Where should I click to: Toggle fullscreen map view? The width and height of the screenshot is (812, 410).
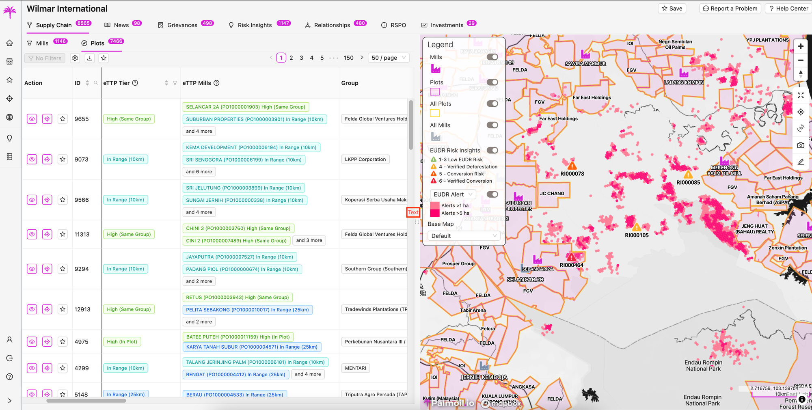click(x=801, y=95)
